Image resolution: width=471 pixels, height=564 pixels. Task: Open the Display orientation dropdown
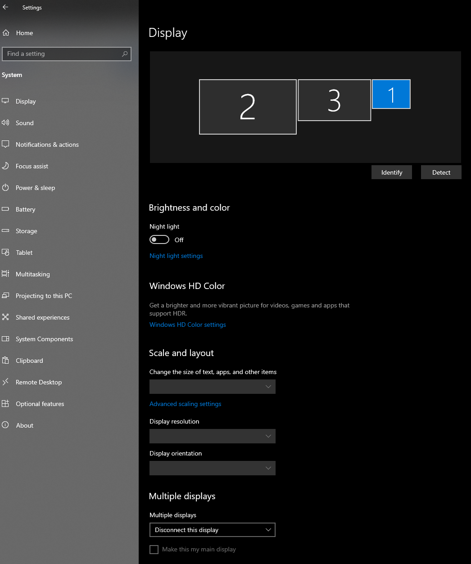coord(212,468)
